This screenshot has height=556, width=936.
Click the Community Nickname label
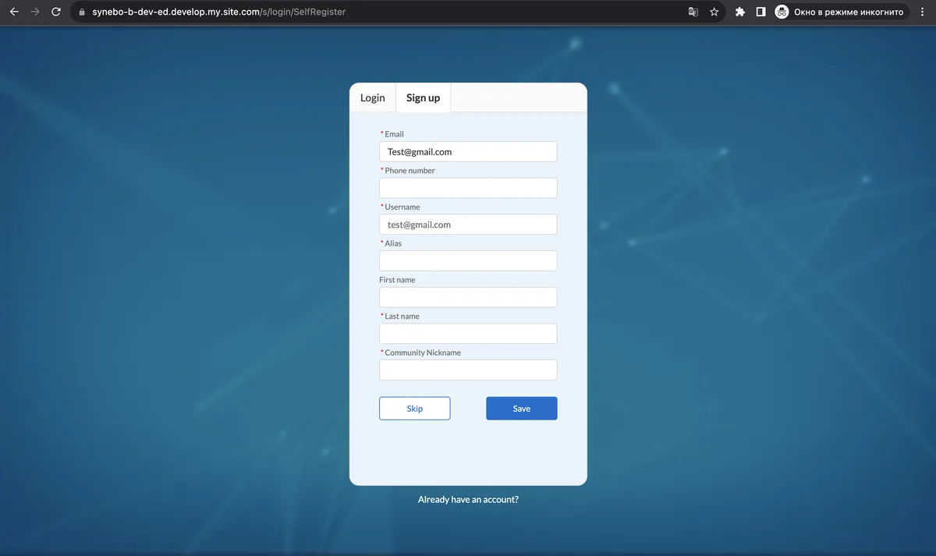click(422, 352)
